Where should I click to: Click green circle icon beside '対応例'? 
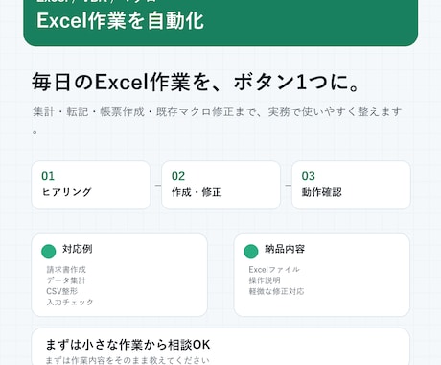49,252
